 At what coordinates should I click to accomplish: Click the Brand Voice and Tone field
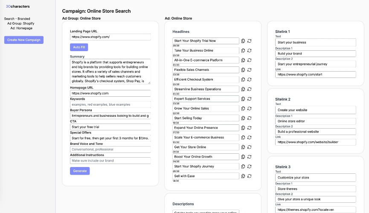(x=110, y=149)
